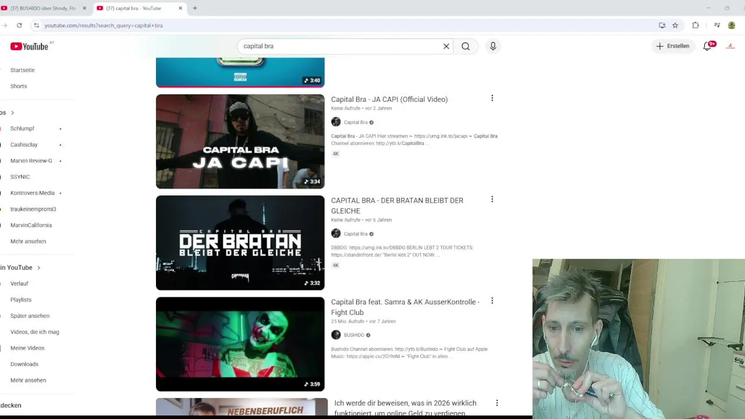Click the NEBENBERUFLICH video thumbnail

(242, 407)
